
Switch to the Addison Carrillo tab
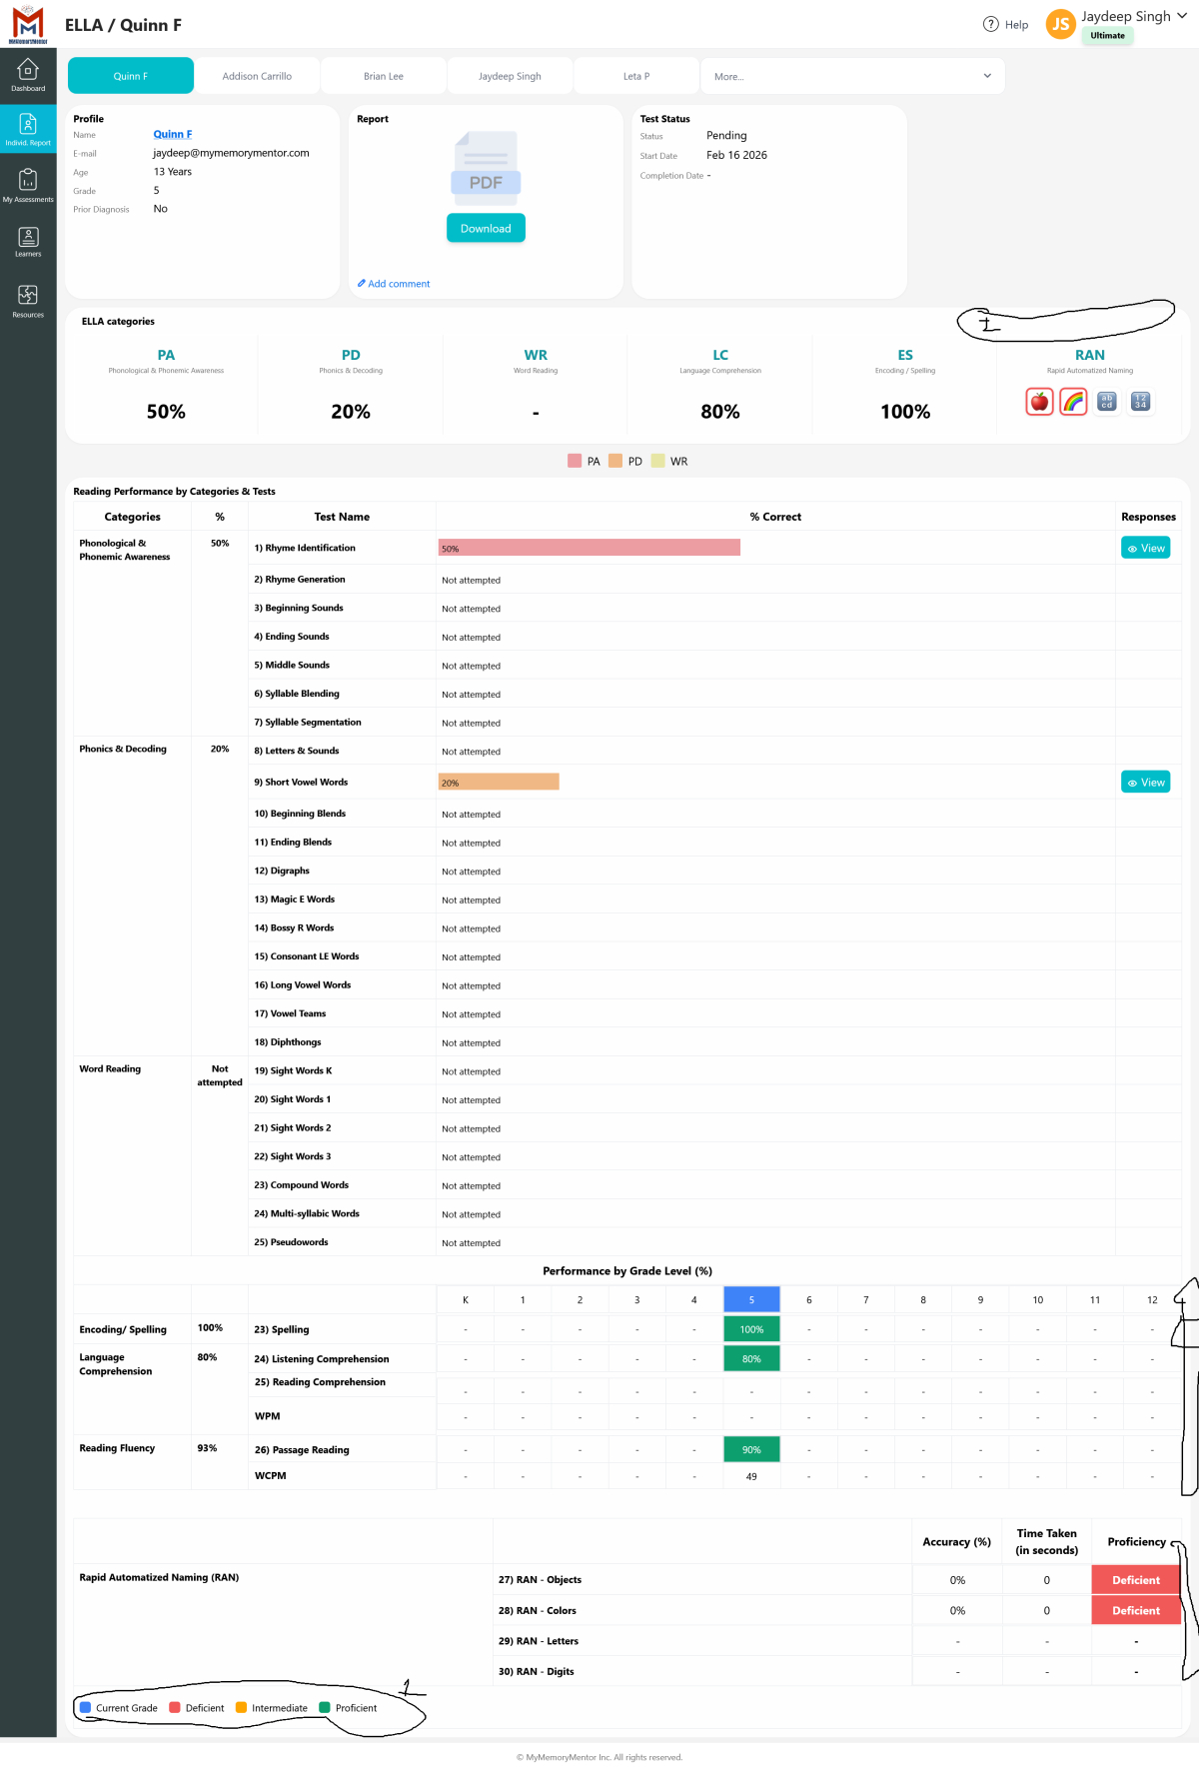click(x=257, y=76)
